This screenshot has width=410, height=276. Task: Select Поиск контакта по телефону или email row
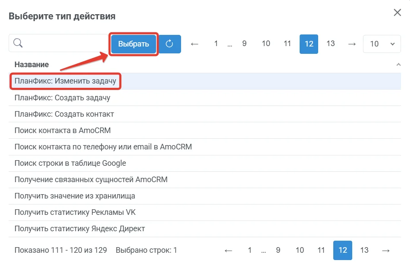click(x=205, y=147)
